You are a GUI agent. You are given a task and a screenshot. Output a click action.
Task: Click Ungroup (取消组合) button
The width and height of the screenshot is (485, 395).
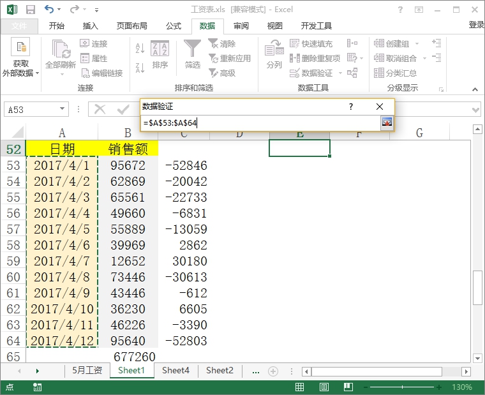coord(395,58)
